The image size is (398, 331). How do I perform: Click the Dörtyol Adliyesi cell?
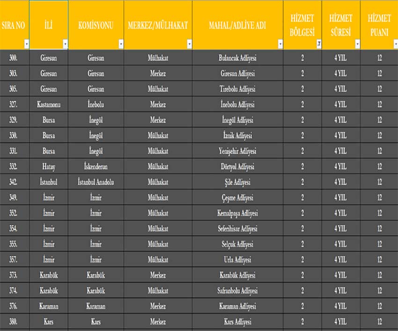[237, 166]
